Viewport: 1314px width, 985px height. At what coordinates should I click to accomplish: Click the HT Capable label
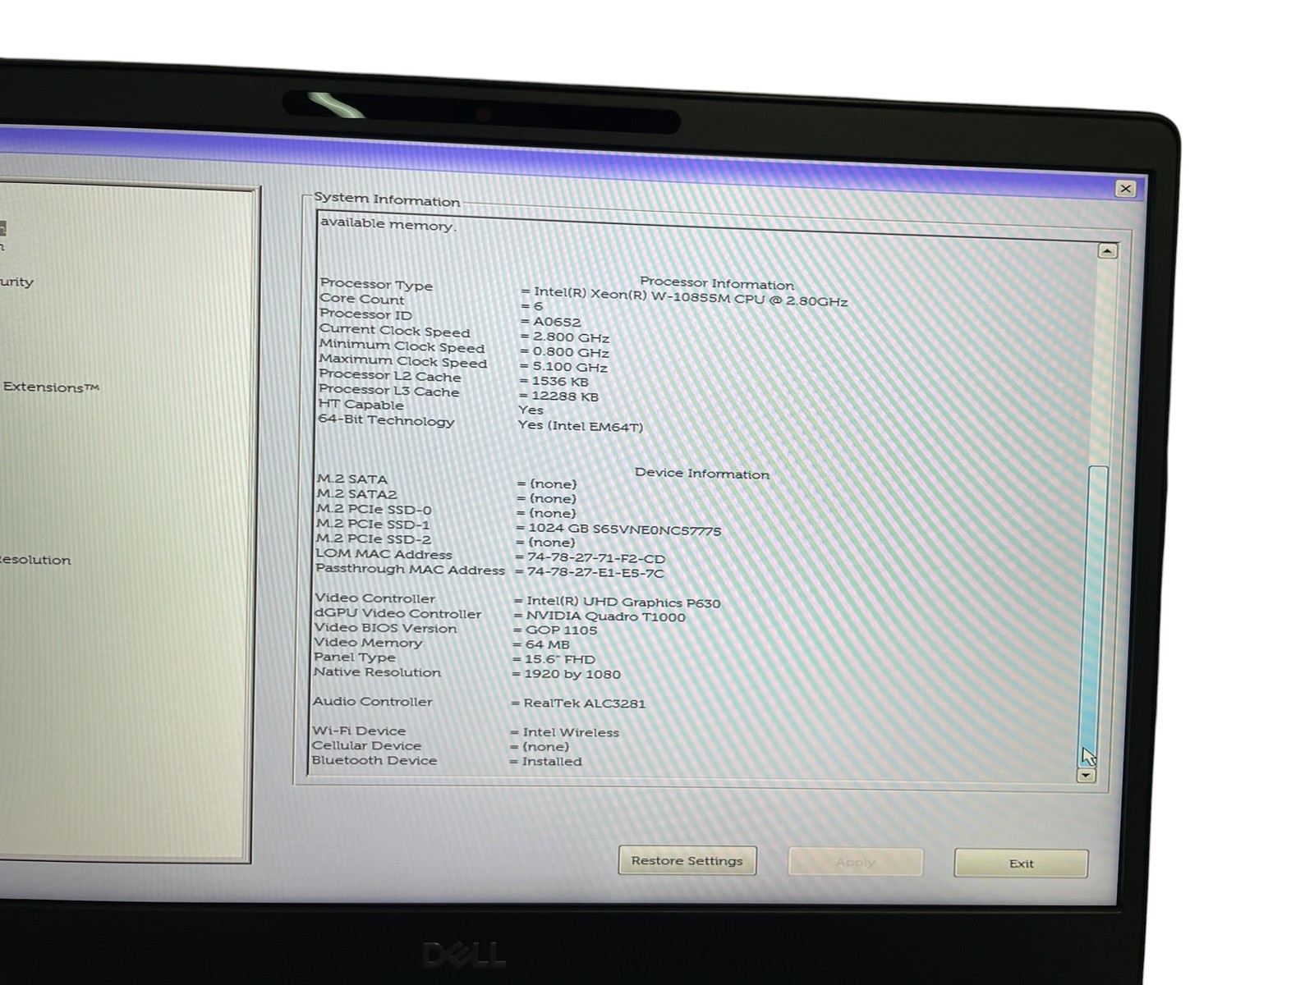click(x=361, y=405)
